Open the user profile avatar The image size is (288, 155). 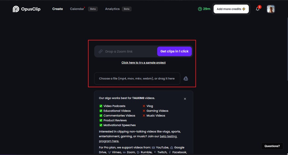pyautogui.click(x=271, y=9)
